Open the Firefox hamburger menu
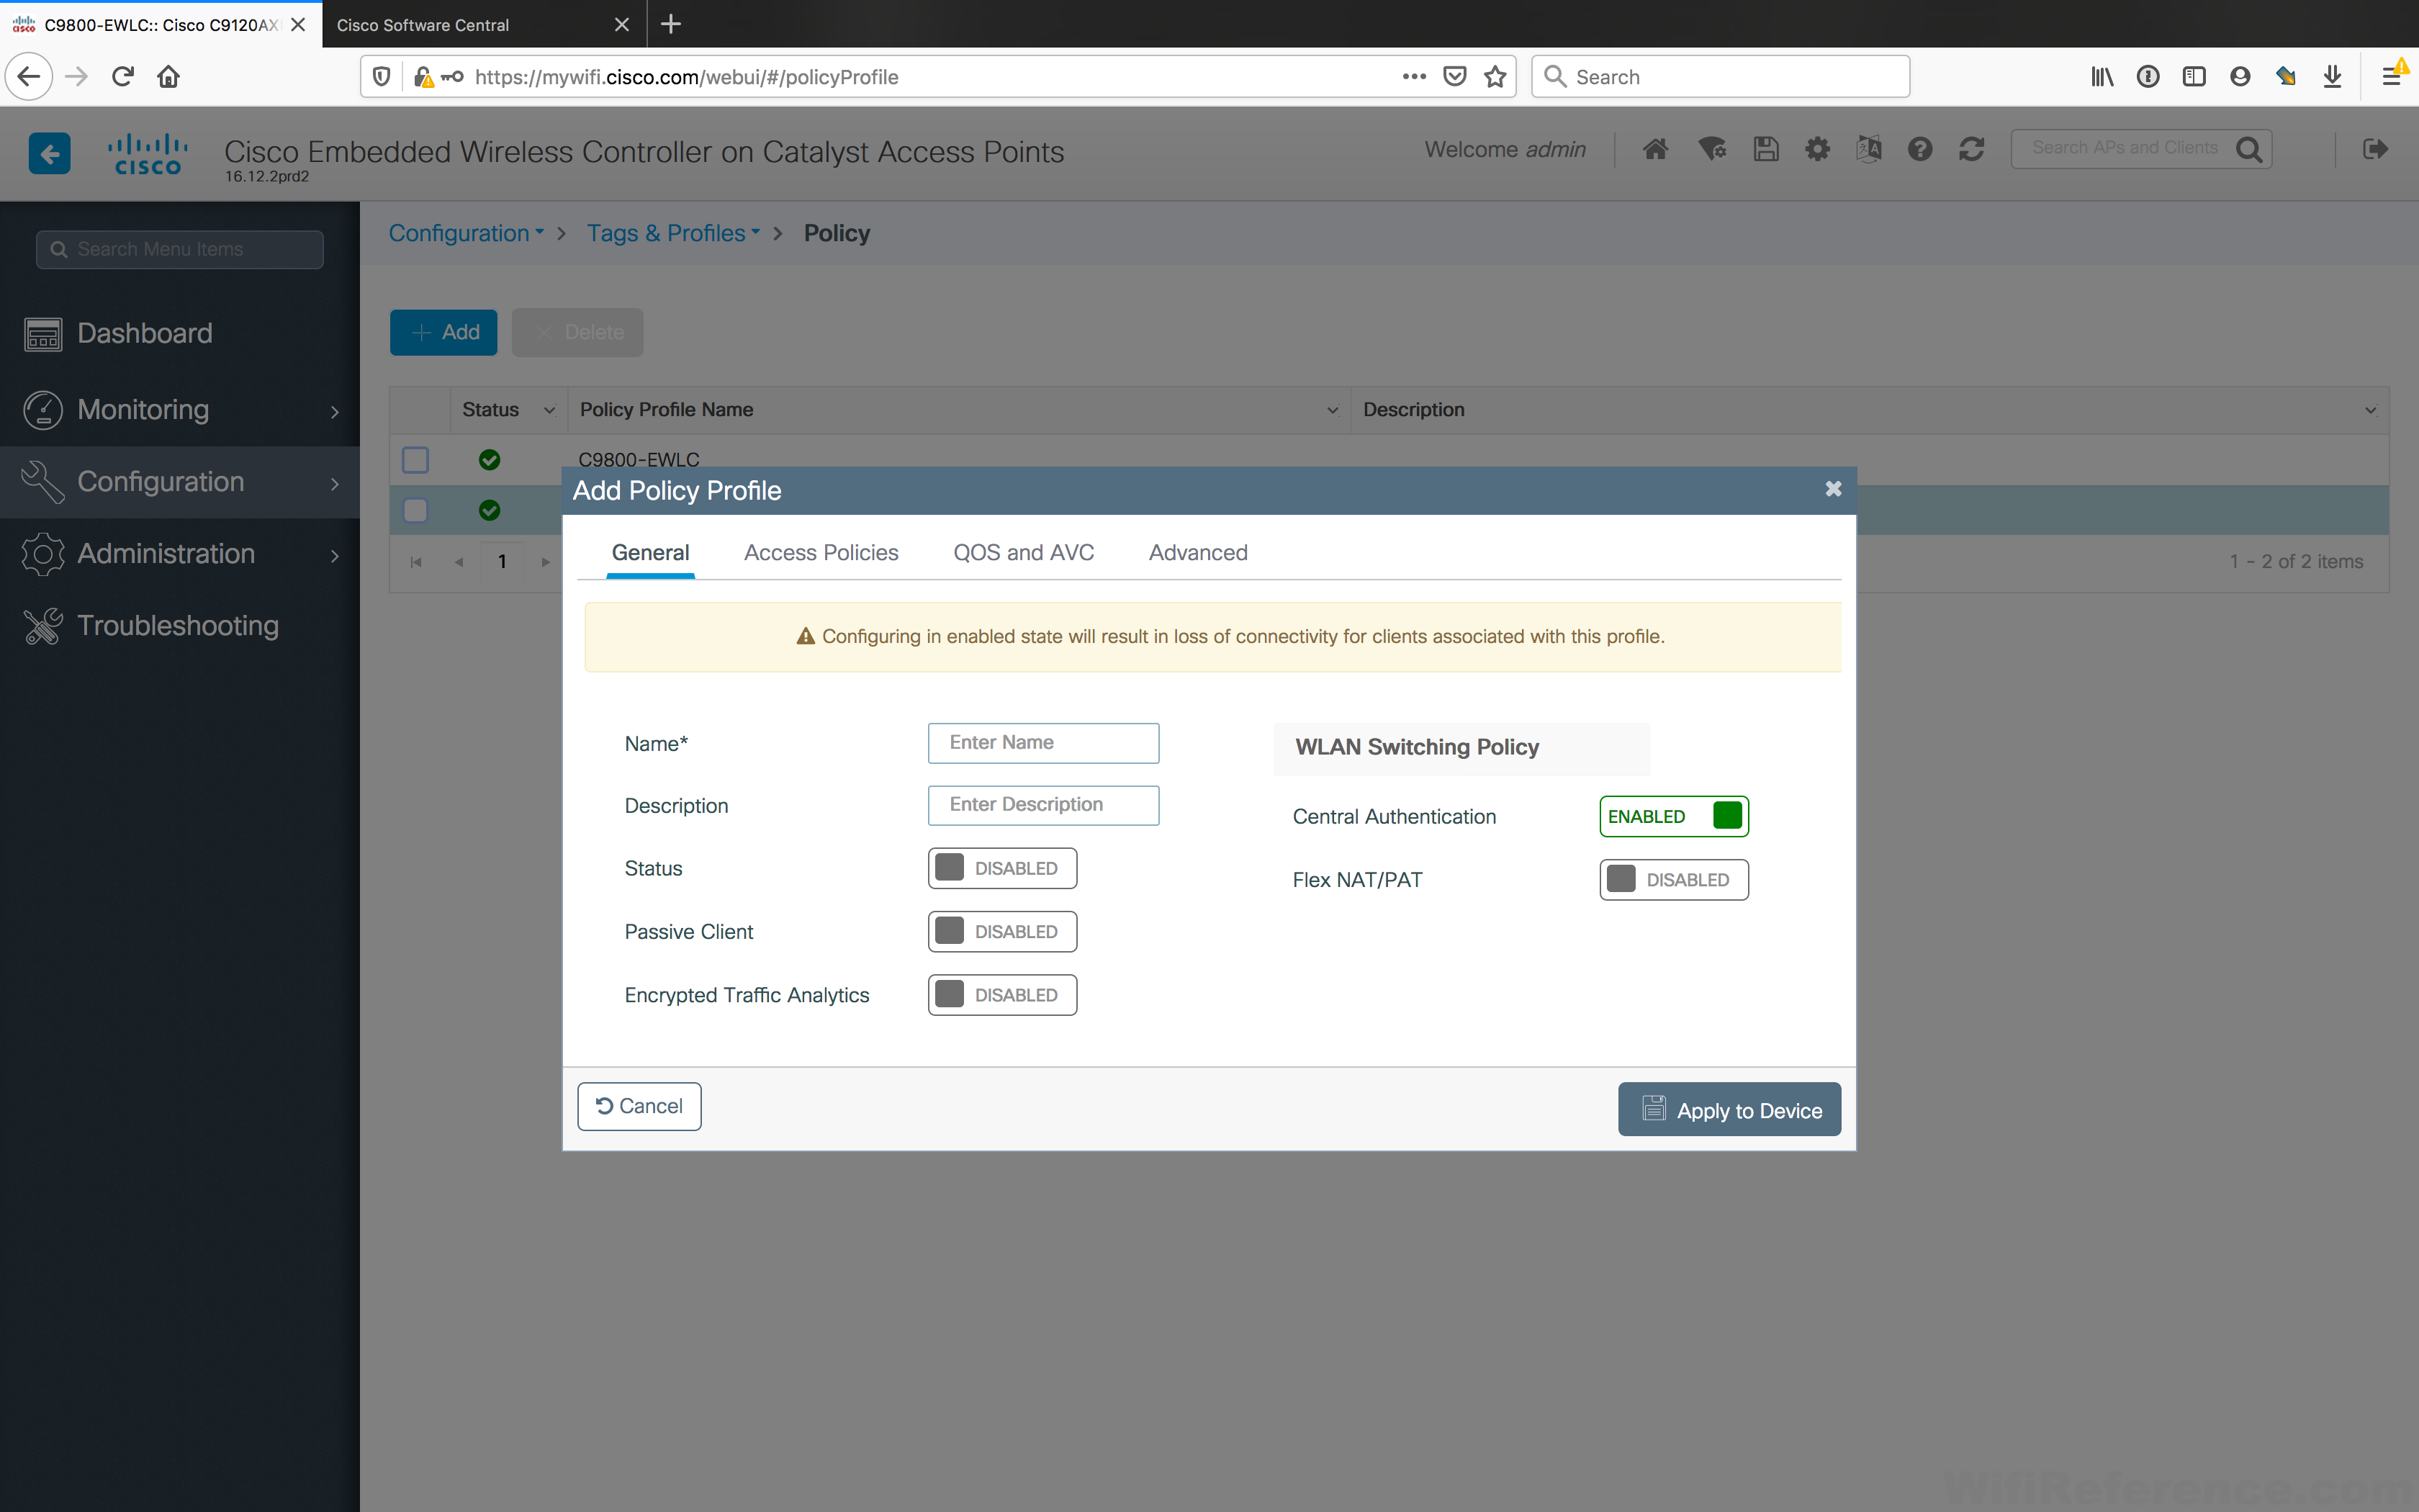Screen dimensions: 2419x1512 [x=2391, y=76]
